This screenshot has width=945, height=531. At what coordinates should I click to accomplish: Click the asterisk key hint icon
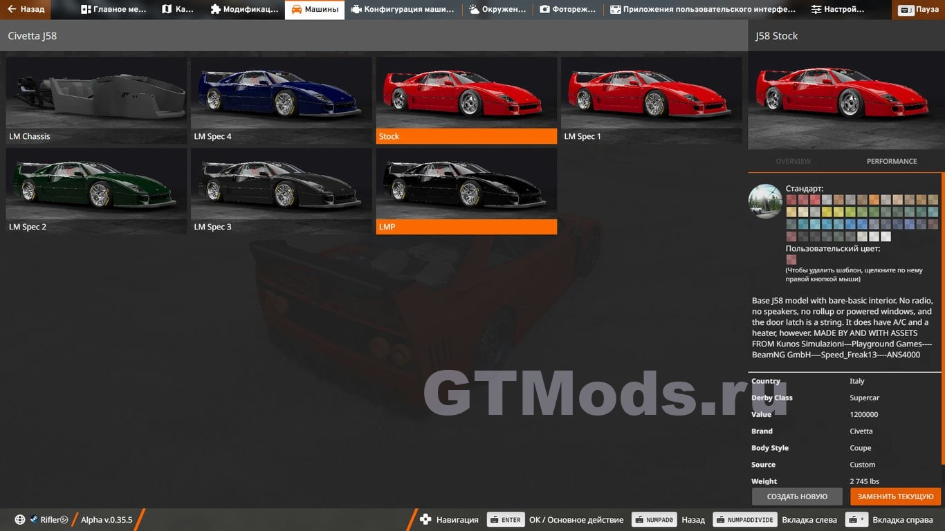tap(856, 520)
